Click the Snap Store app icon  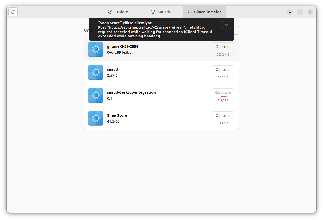pyautogui.click(x=96, y=118)
